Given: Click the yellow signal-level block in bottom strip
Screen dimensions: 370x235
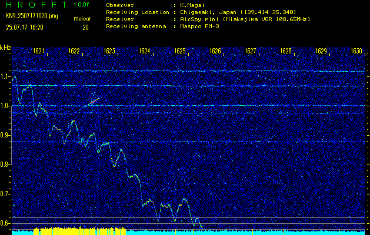Looking at the screenshot, I should click(79, 231).
